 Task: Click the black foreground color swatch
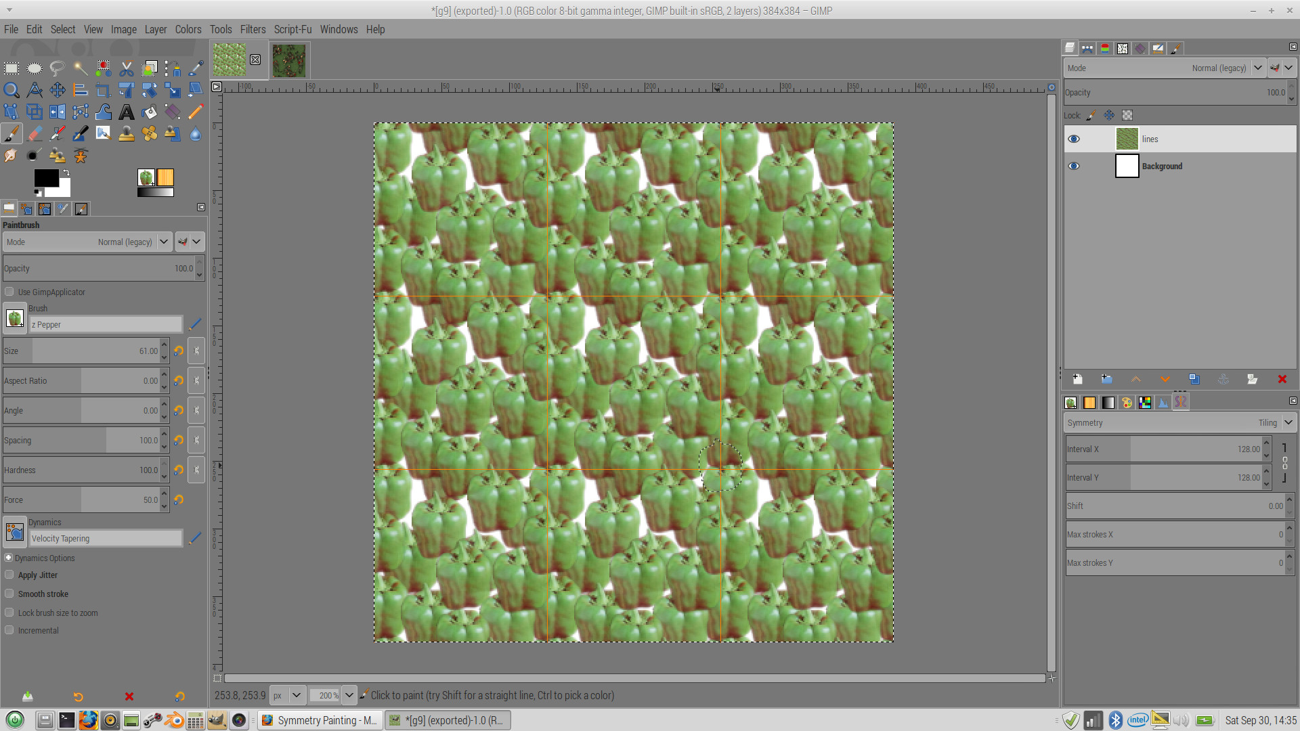[45, 177]
